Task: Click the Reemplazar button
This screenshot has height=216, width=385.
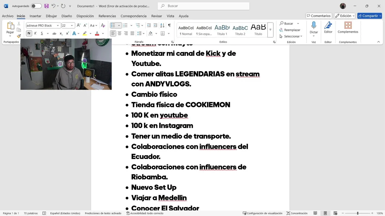Action: click(290, 30)
